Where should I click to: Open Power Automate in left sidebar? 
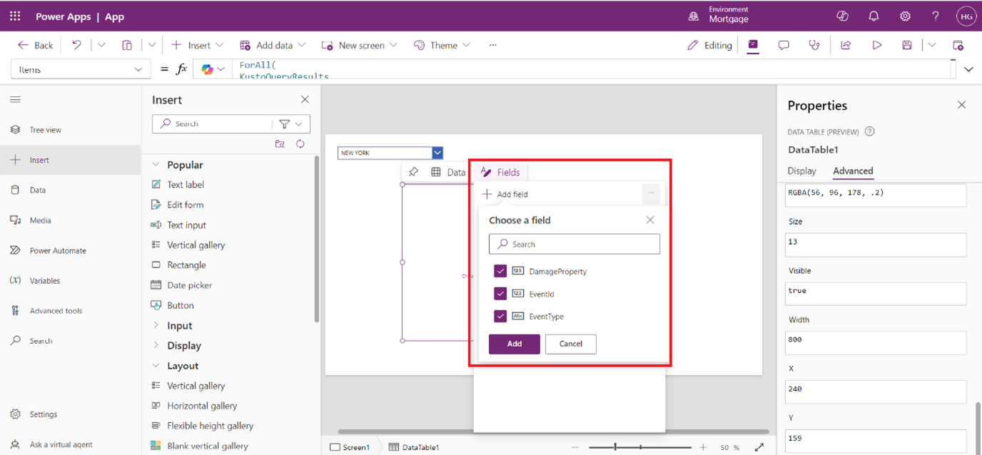tap(57, 250)
